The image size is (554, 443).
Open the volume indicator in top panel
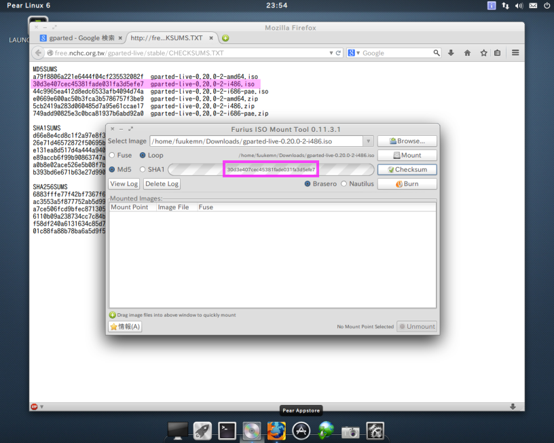pyautogui.click(x=519, y=5)
